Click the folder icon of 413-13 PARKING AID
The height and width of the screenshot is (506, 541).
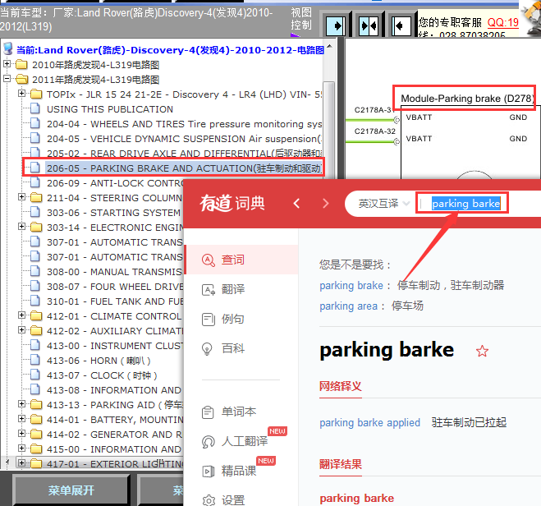(36, 404)
